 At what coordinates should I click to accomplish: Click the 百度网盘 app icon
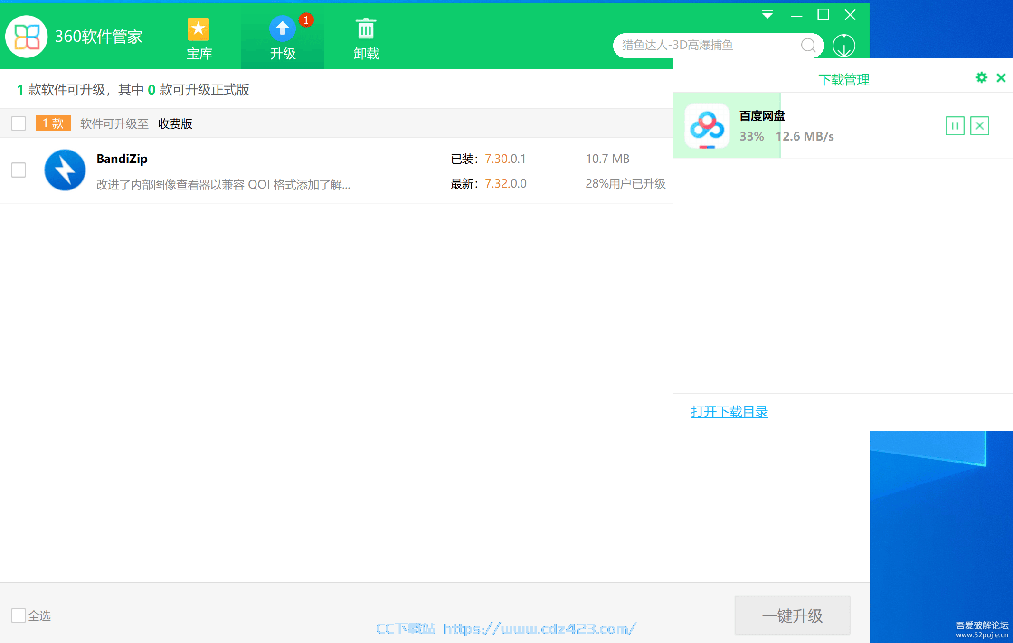pos(707,126)
